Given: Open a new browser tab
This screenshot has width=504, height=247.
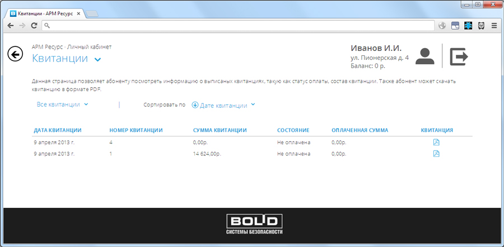Looking at the screenshot, I should click(92, 13).
